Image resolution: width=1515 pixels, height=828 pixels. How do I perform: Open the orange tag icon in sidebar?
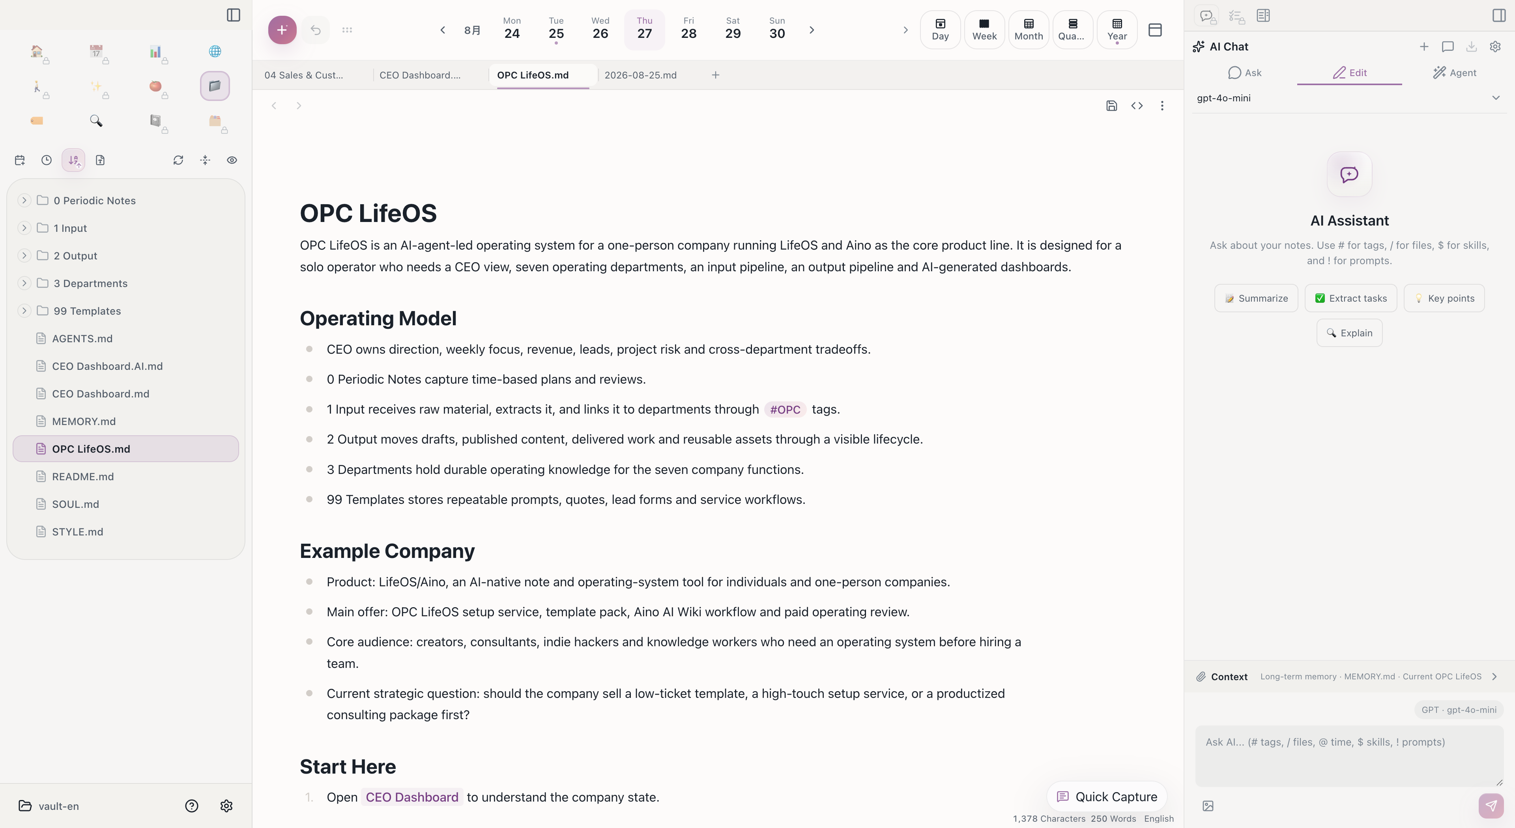pyautogui.click(x=37, y=121)
